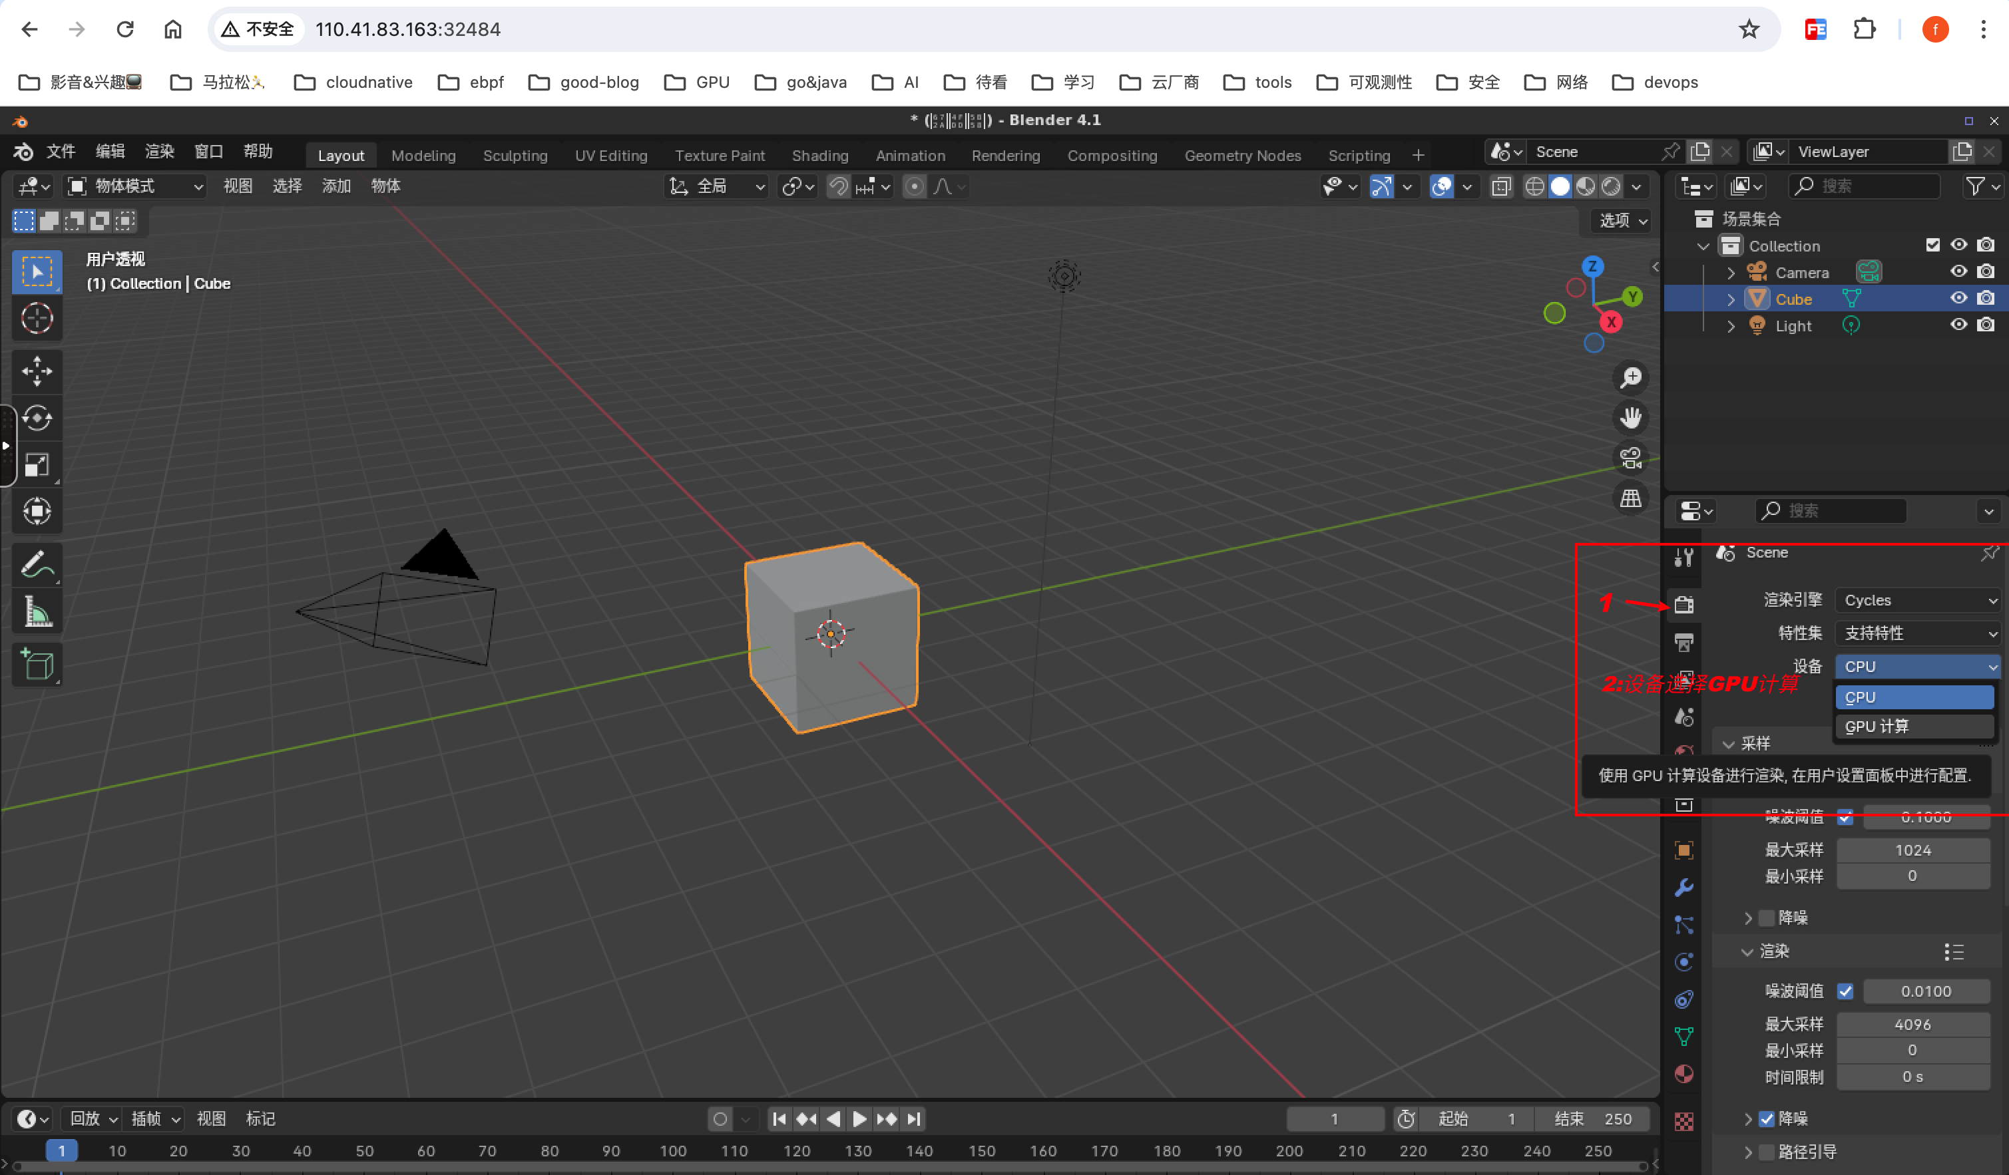Expand the Light item in outliner

pyautogui.click(x=1730, y=326)
